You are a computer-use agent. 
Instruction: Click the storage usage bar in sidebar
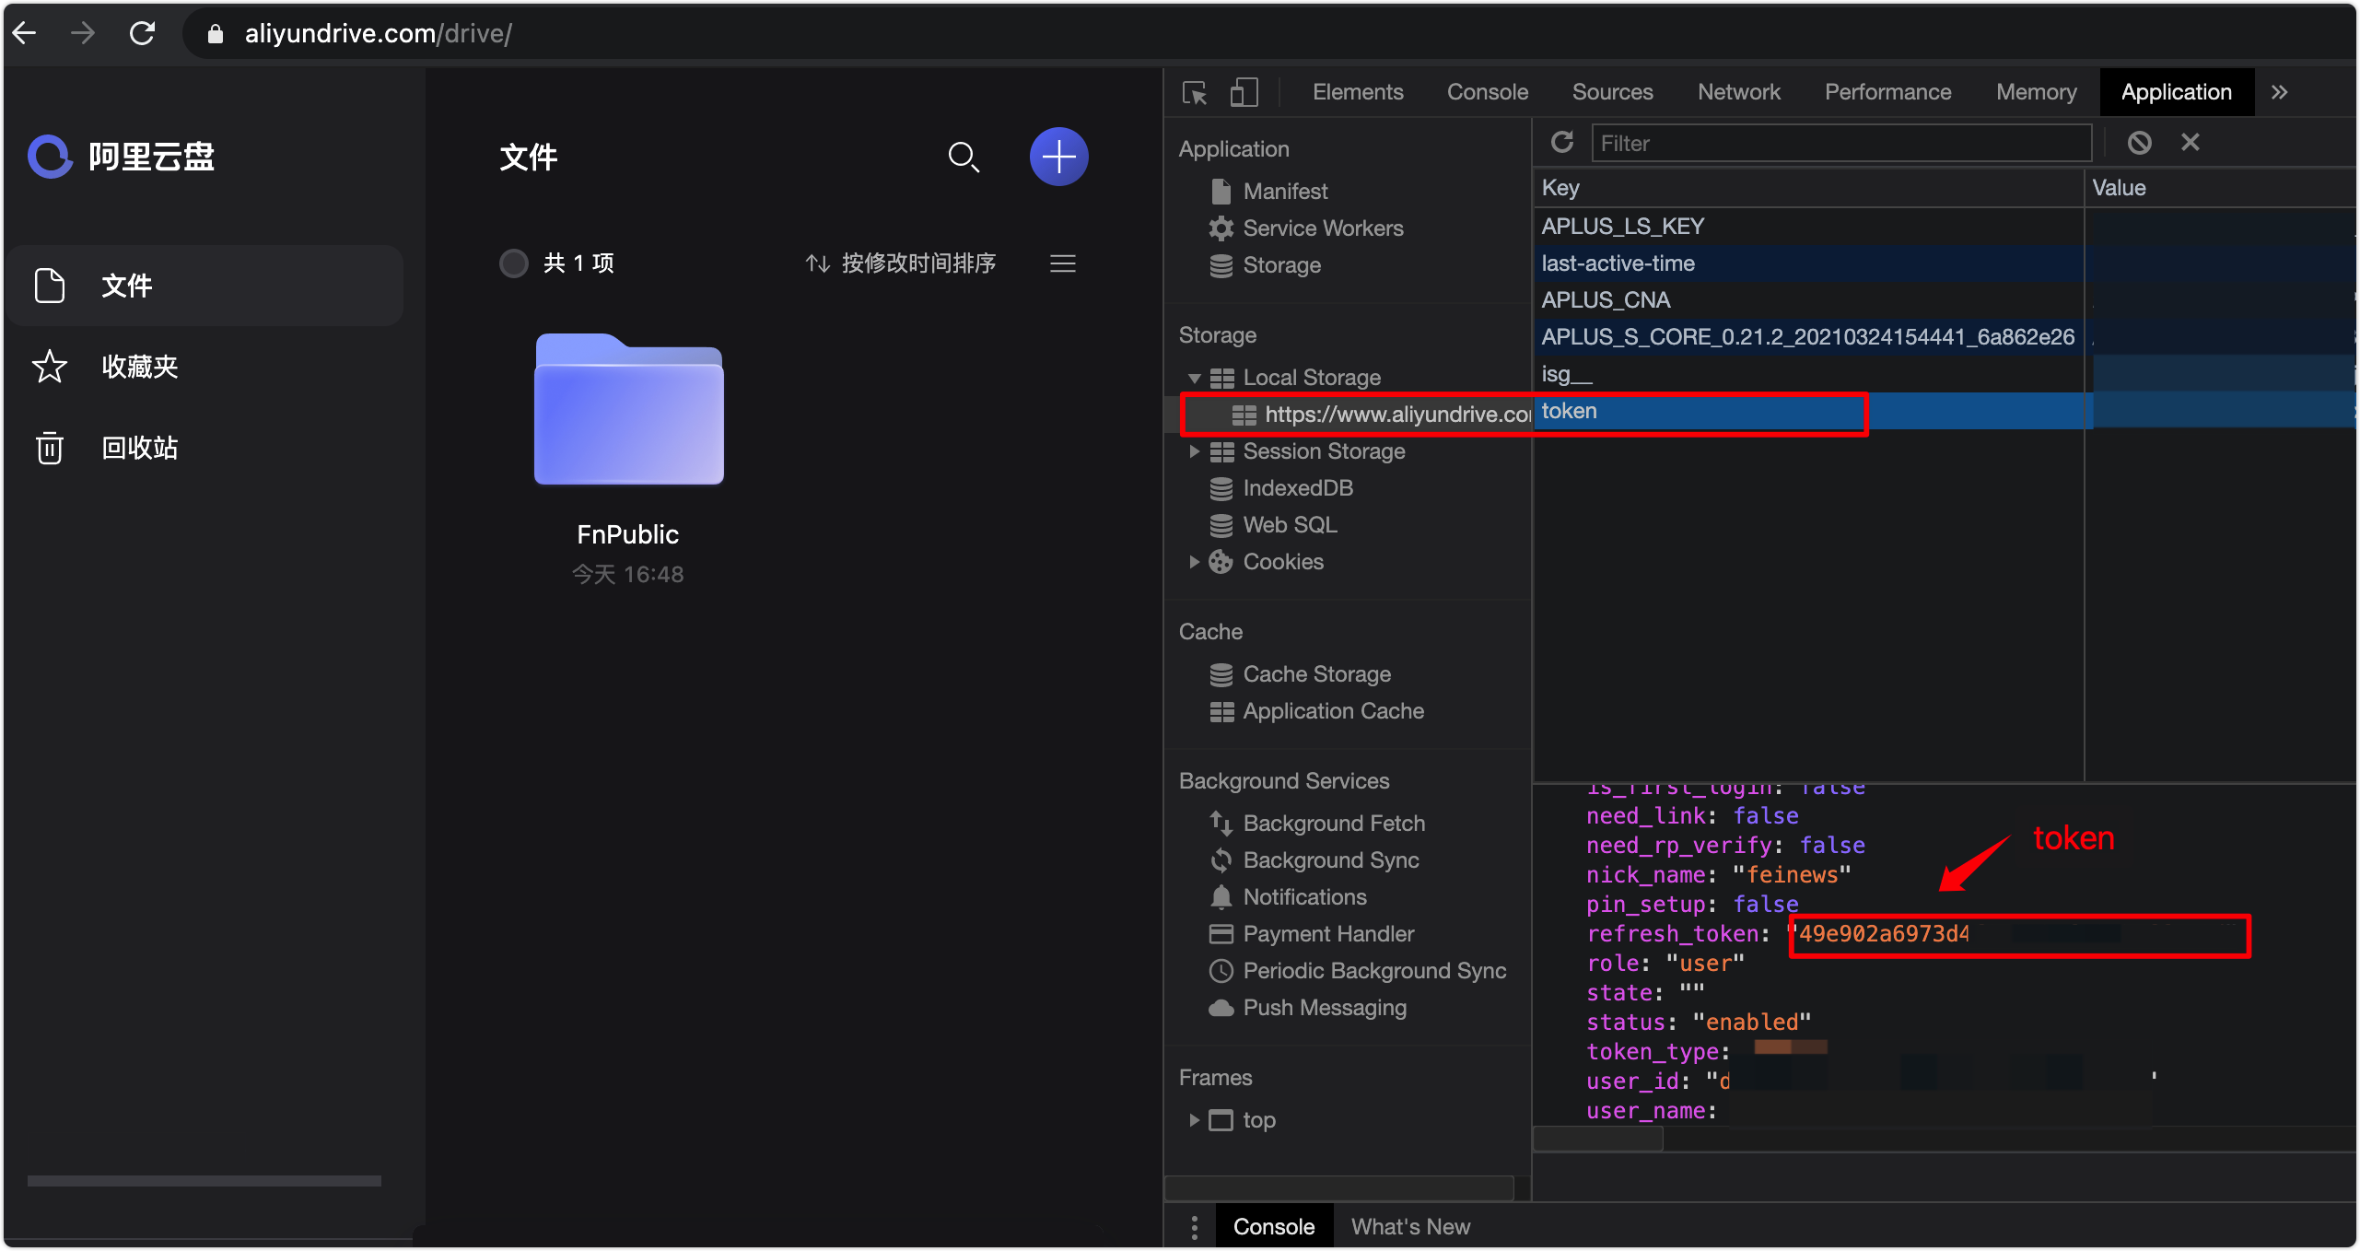[x=204, y=1180]
